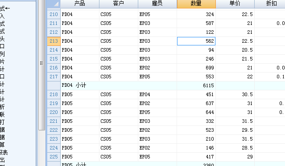Click the active cell containing 562
Image resolution: width=285 pixels, height=166 pixels.
[196, 41]
